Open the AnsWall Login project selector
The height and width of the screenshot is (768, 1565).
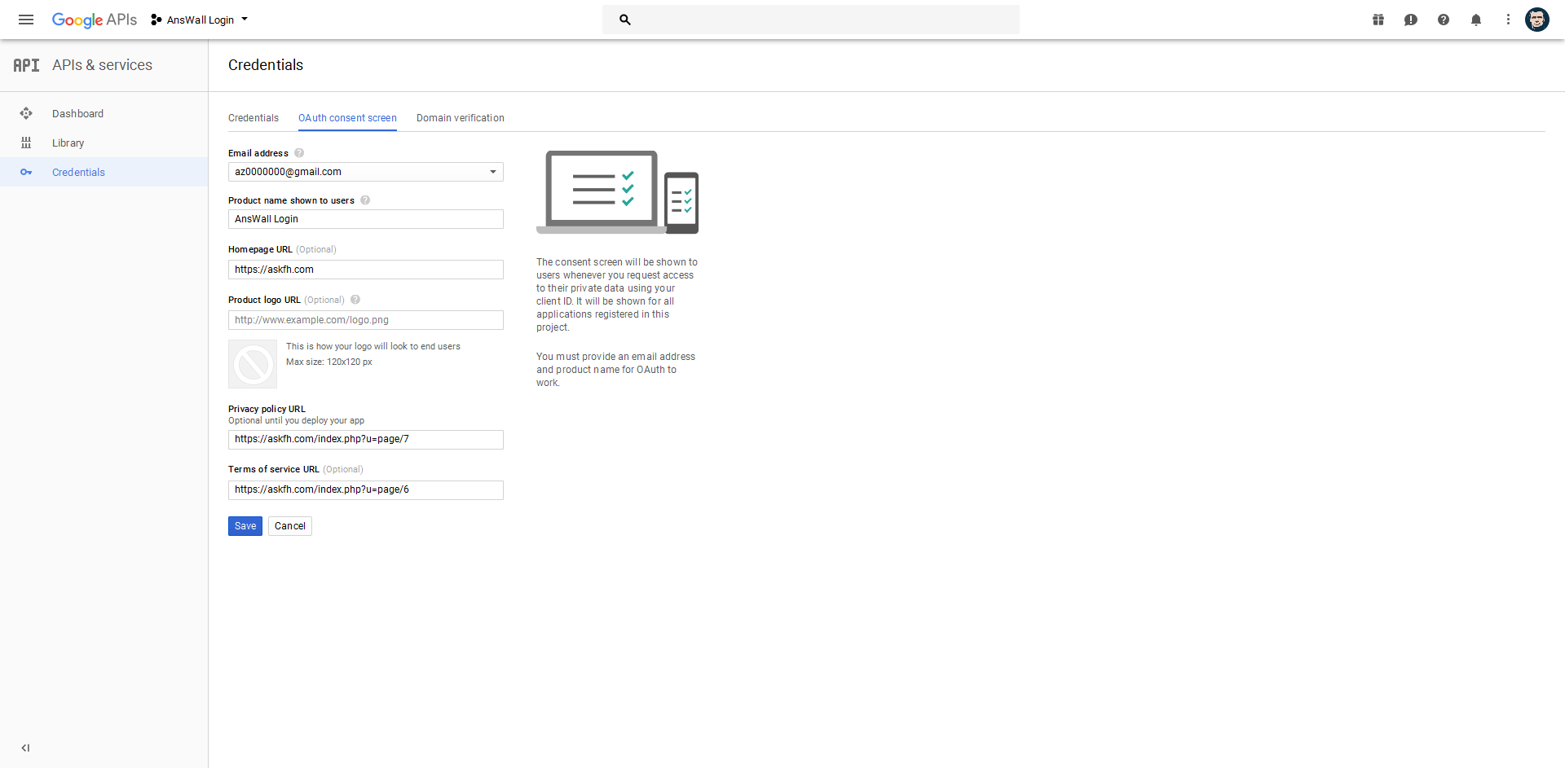click(200, 20)
